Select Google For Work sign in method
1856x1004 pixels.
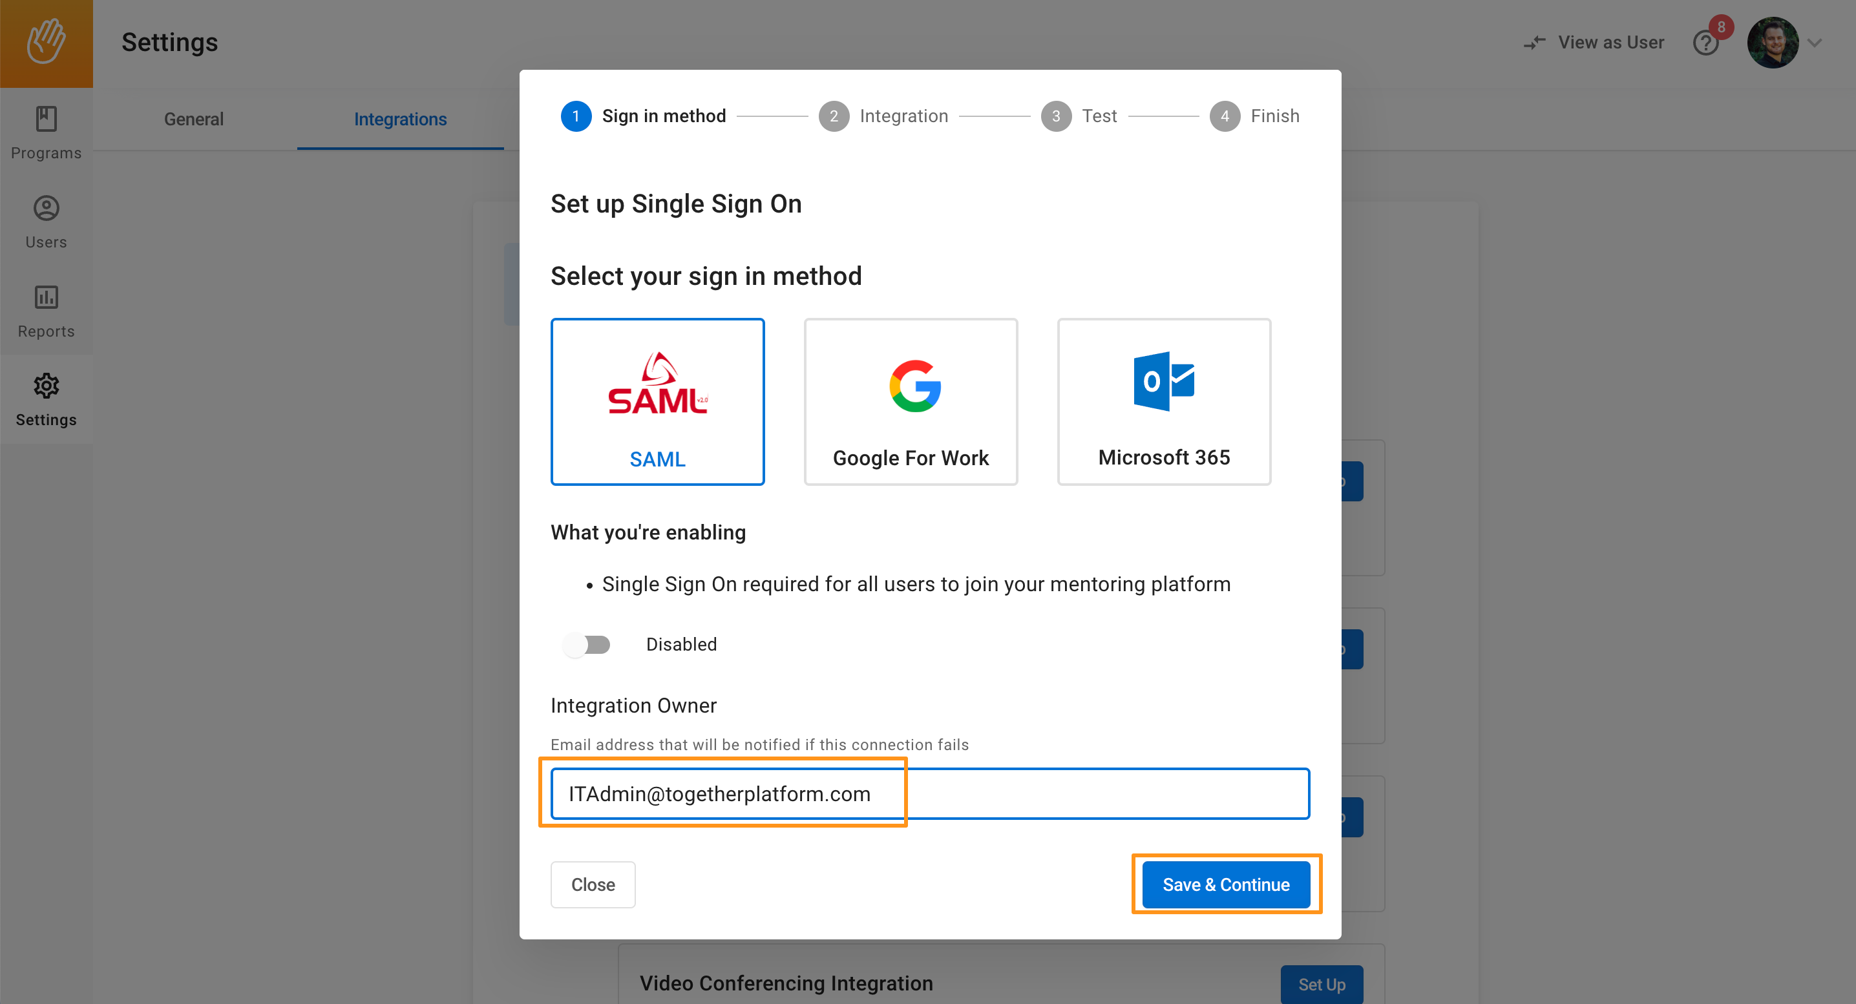click(911, 402)
